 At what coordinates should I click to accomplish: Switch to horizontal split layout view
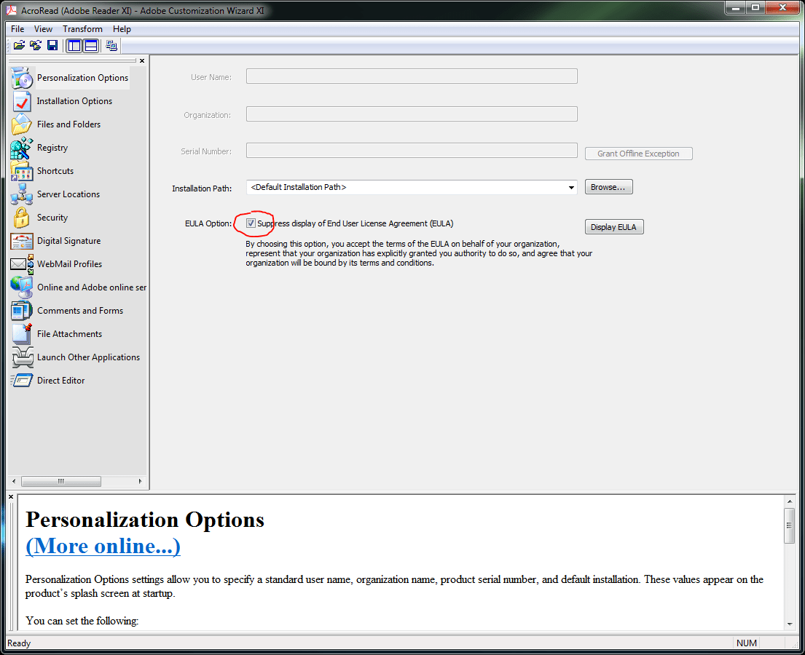click(x=90, y=44)
